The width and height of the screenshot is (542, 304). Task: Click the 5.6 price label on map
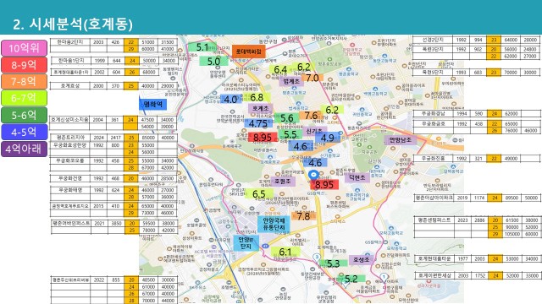pos(287,118)
